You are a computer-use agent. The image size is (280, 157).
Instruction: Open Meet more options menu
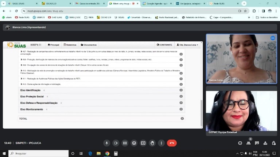pyautogui.click(x=161, y=143)
